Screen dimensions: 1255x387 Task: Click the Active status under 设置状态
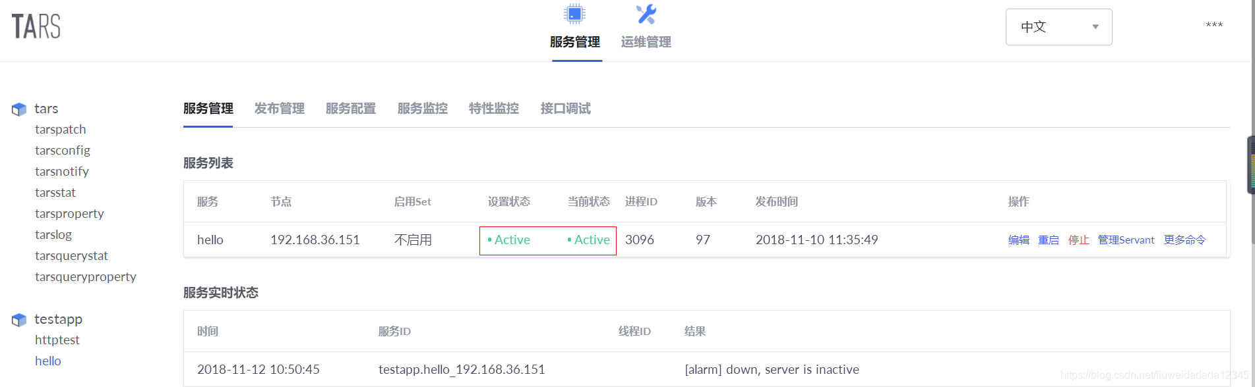508,240
